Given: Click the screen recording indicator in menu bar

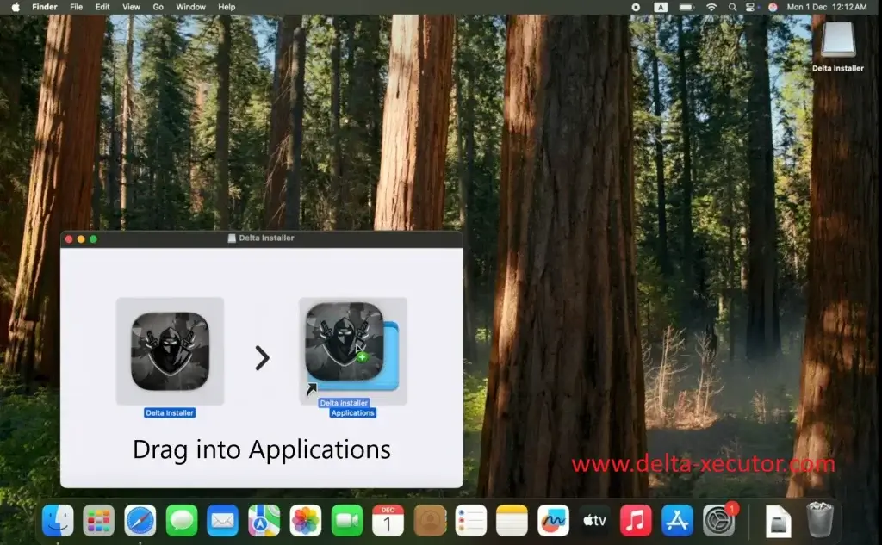Looking at the screenshot, I should tap(636, 7).
